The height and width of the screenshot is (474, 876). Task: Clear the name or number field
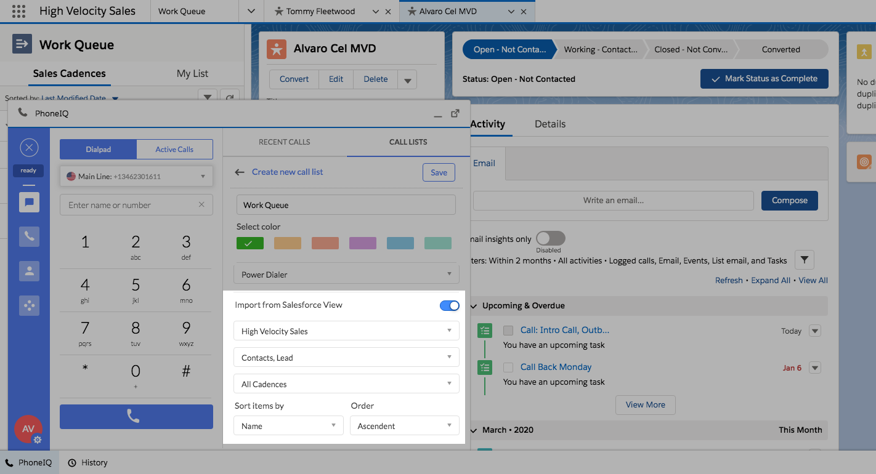click(x=201, y=205)
